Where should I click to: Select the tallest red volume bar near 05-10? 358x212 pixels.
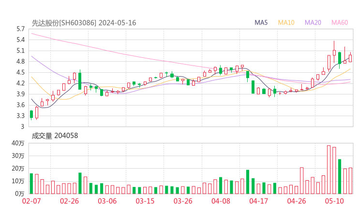click(x=329, y=170)
